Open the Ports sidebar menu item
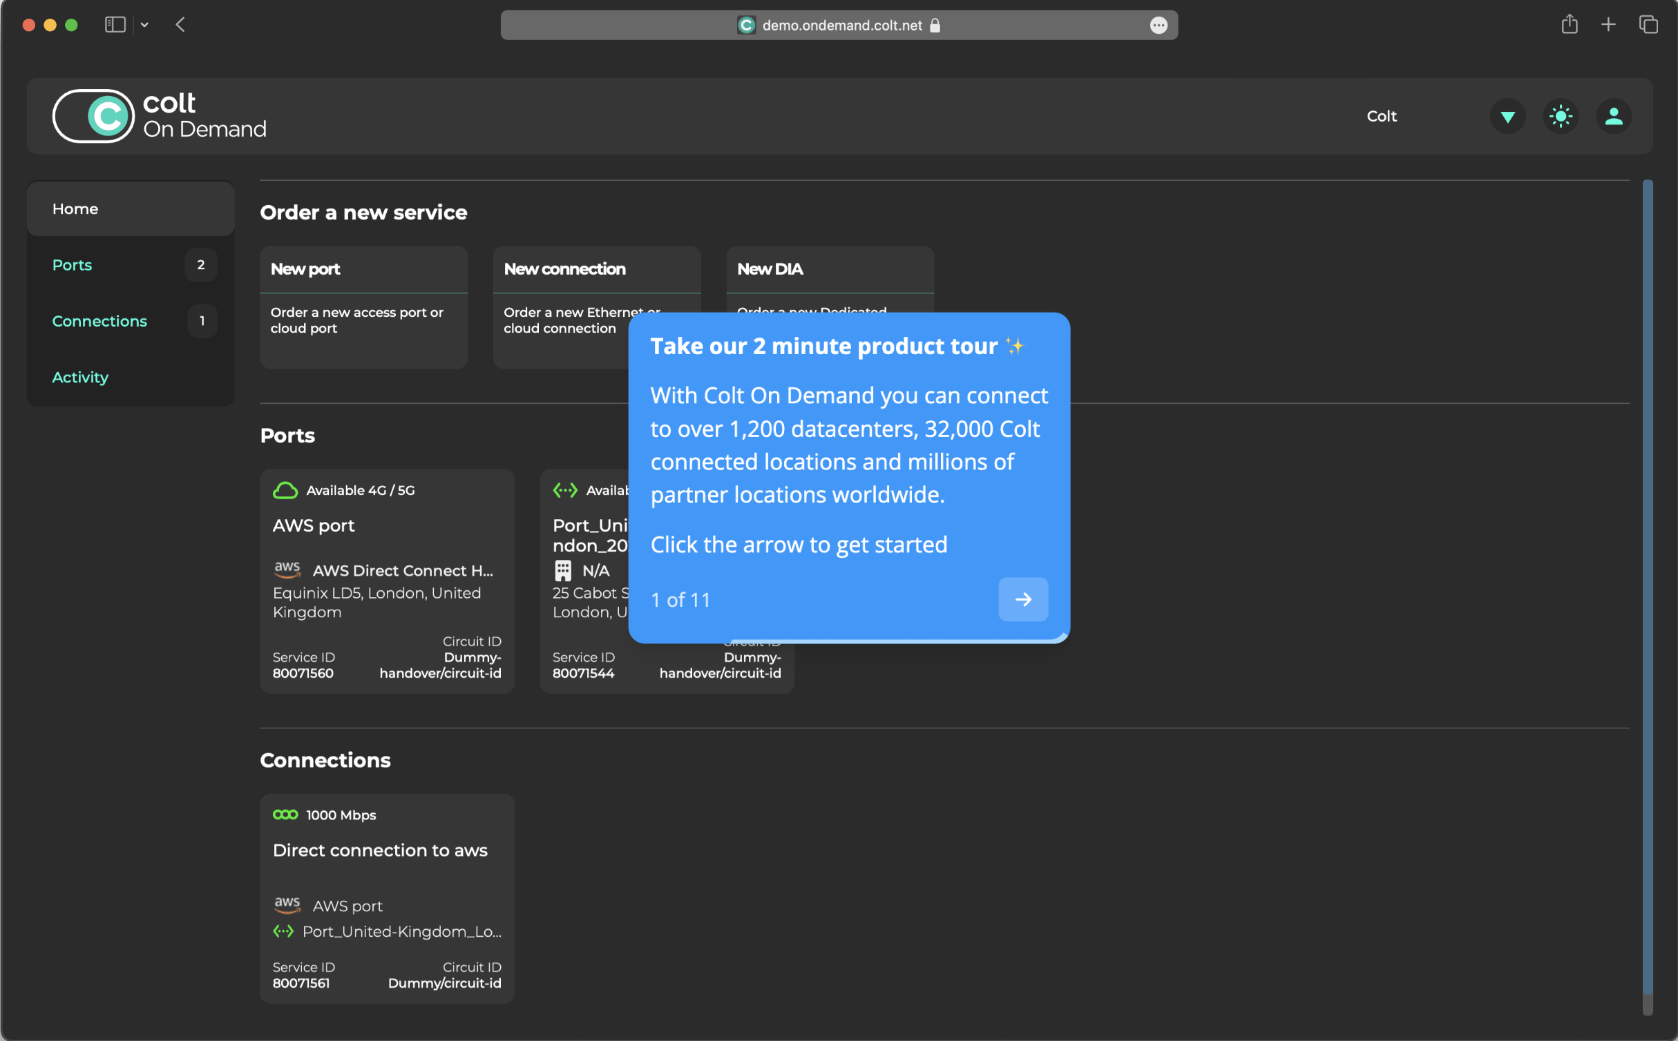The width and height of the screenshot is (1678, 1041). point(72,265)
